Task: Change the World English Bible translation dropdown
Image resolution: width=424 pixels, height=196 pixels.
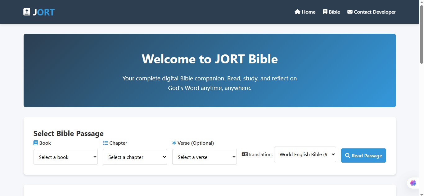Action: [305, 154]
